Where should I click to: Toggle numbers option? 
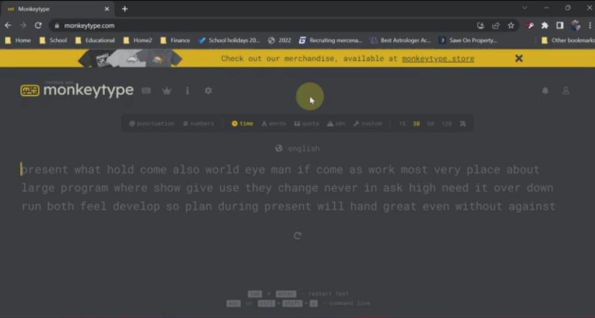(199, 124)
